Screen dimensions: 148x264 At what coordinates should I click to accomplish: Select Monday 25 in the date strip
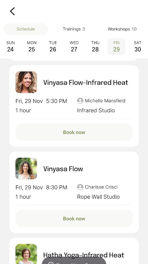[x=32, y=47]
